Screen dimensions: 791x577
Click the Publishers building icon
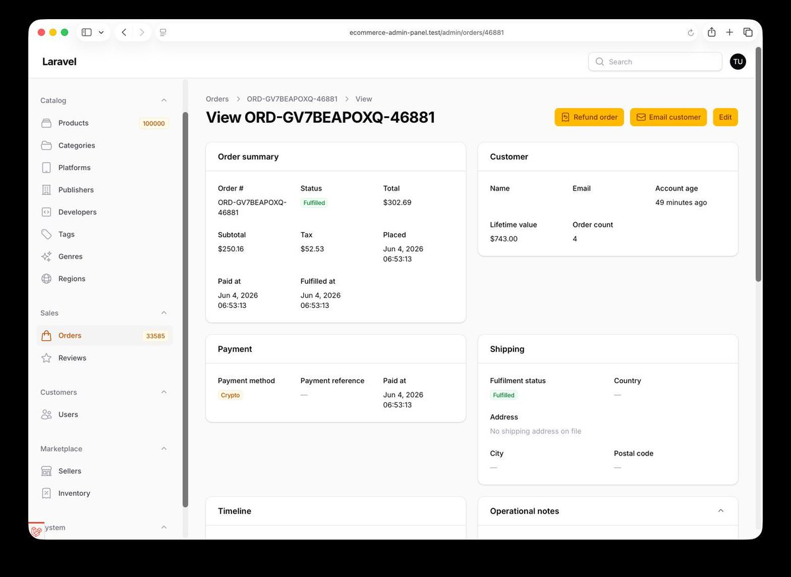(46, 190)
